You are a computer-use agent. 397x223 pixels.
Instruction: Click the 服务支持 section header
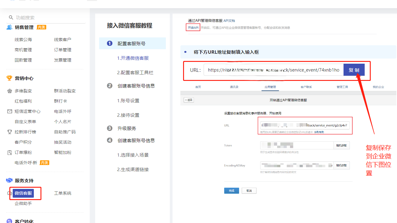(24, 180)
